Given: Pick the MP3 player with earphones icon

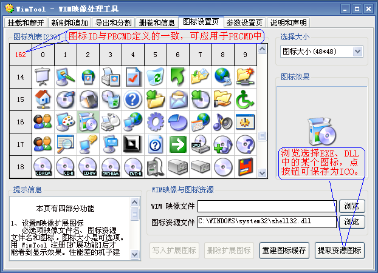Looking at the screenshot, I should coord(156,167).
